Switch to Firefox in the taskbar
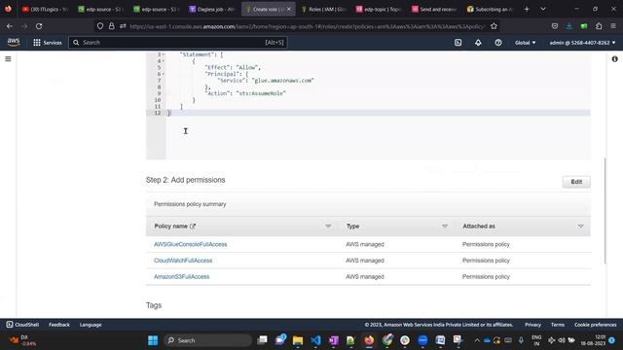 point(369,340)
